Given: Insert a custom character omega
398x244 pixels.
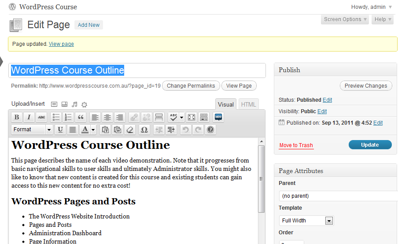Looking at the screenshot, I should point(144,129).
